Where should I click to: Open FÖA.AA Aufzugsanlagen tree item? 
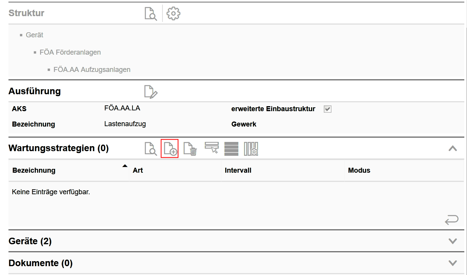click(x=92, y=70)
